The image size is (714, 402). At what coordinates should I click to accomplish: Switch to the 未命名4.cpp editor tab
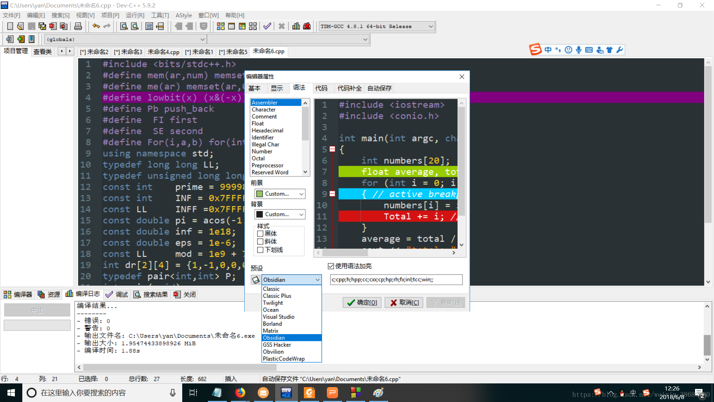click(163, 52)
